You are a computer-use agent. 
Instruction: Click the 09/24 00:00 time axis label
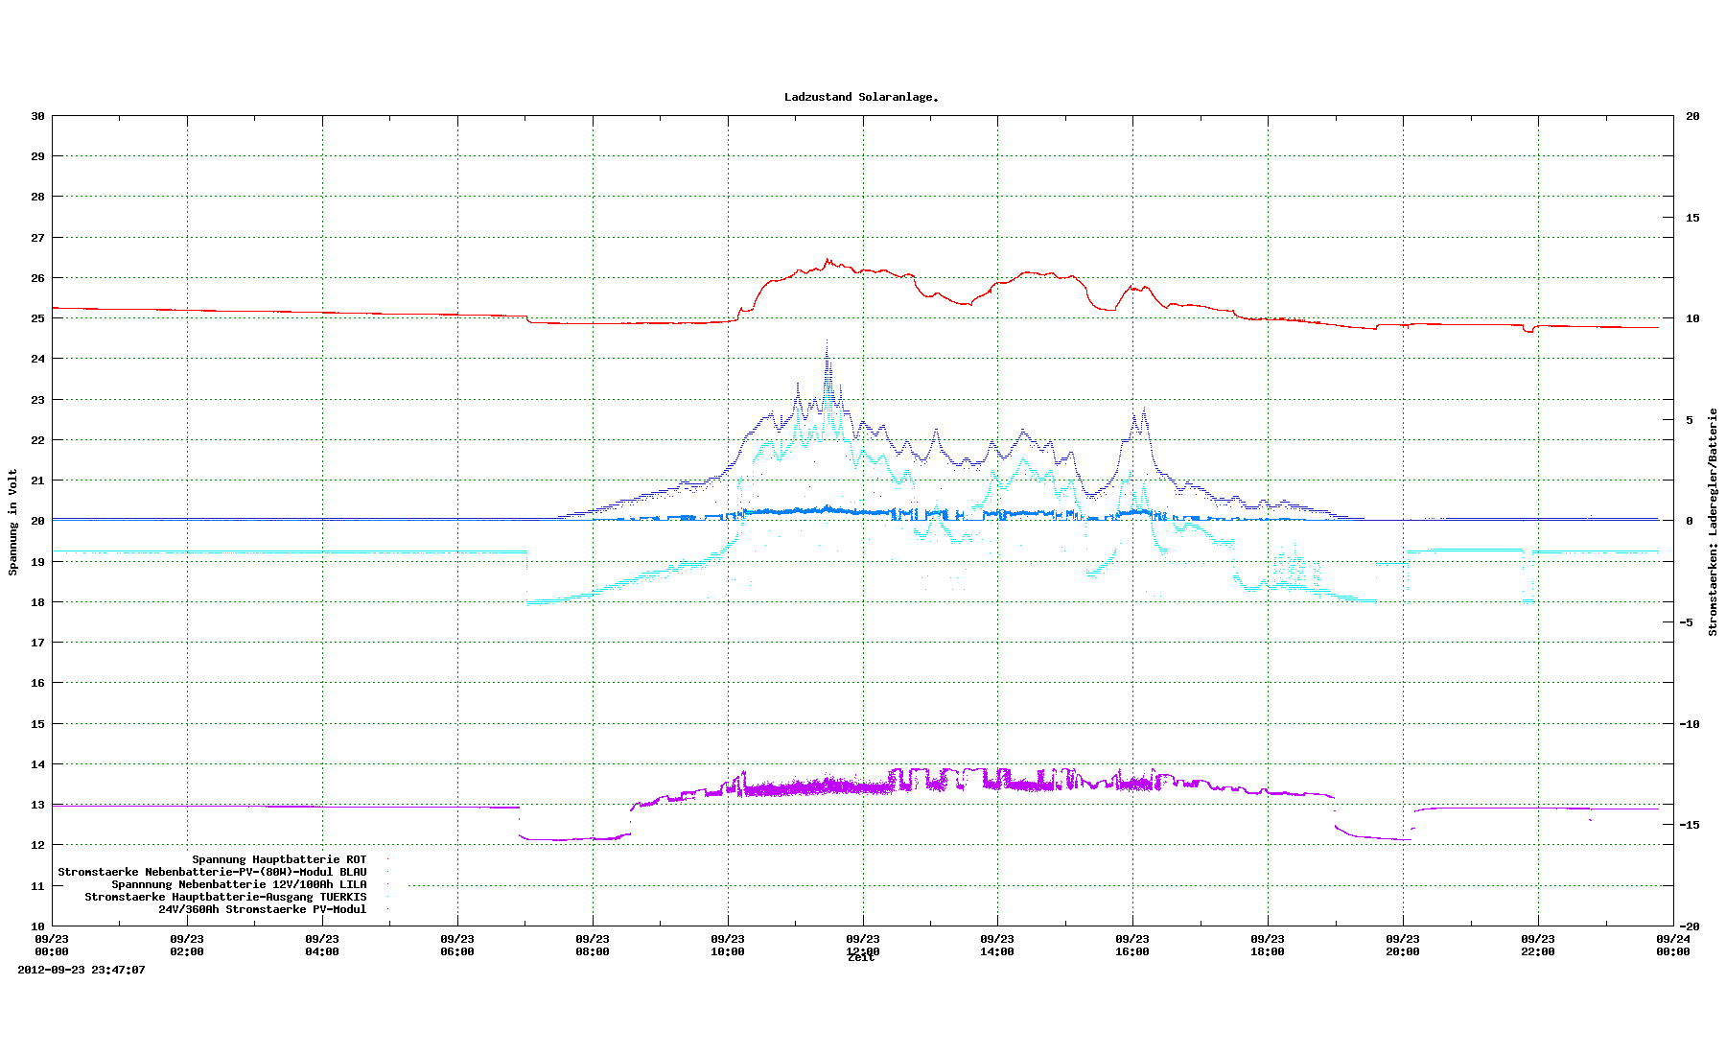pyautogui.click(x=1673, y=945)
